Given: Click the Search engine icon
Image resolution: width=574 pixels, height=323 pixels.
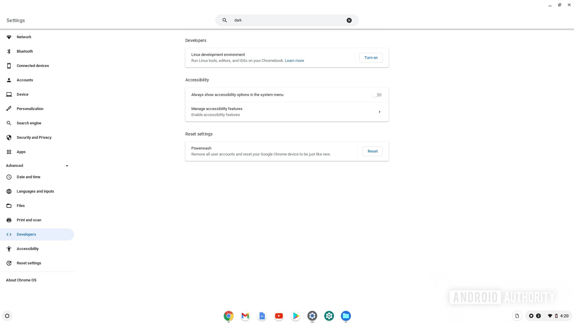Looking at the screenshot, I should 9,123.
